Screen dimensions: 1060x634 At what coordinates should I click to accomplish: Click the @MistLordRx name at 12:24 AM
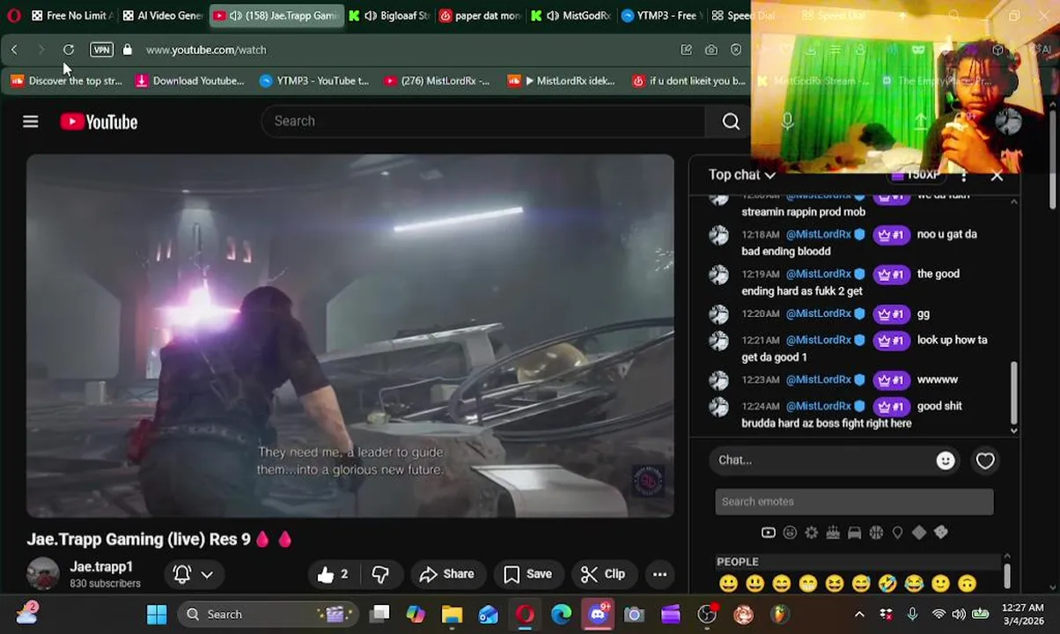(818, 406)
